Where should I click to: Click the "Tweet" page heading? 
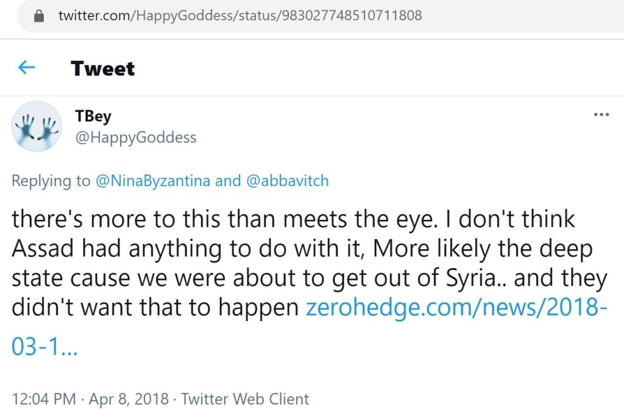click(x=102, y=68)
